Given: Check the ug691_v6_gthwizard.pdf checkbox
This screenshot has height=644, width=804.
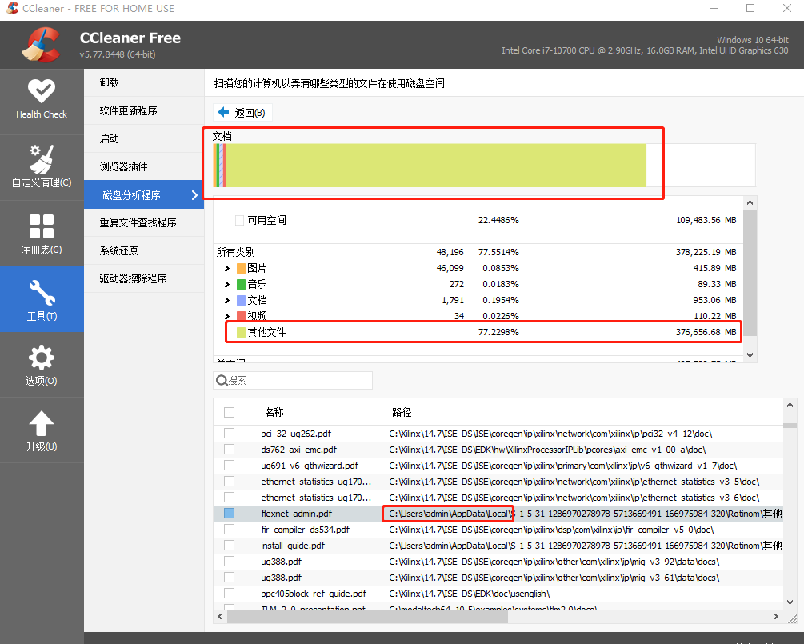Looking at the screenshot, I should 230,465.
